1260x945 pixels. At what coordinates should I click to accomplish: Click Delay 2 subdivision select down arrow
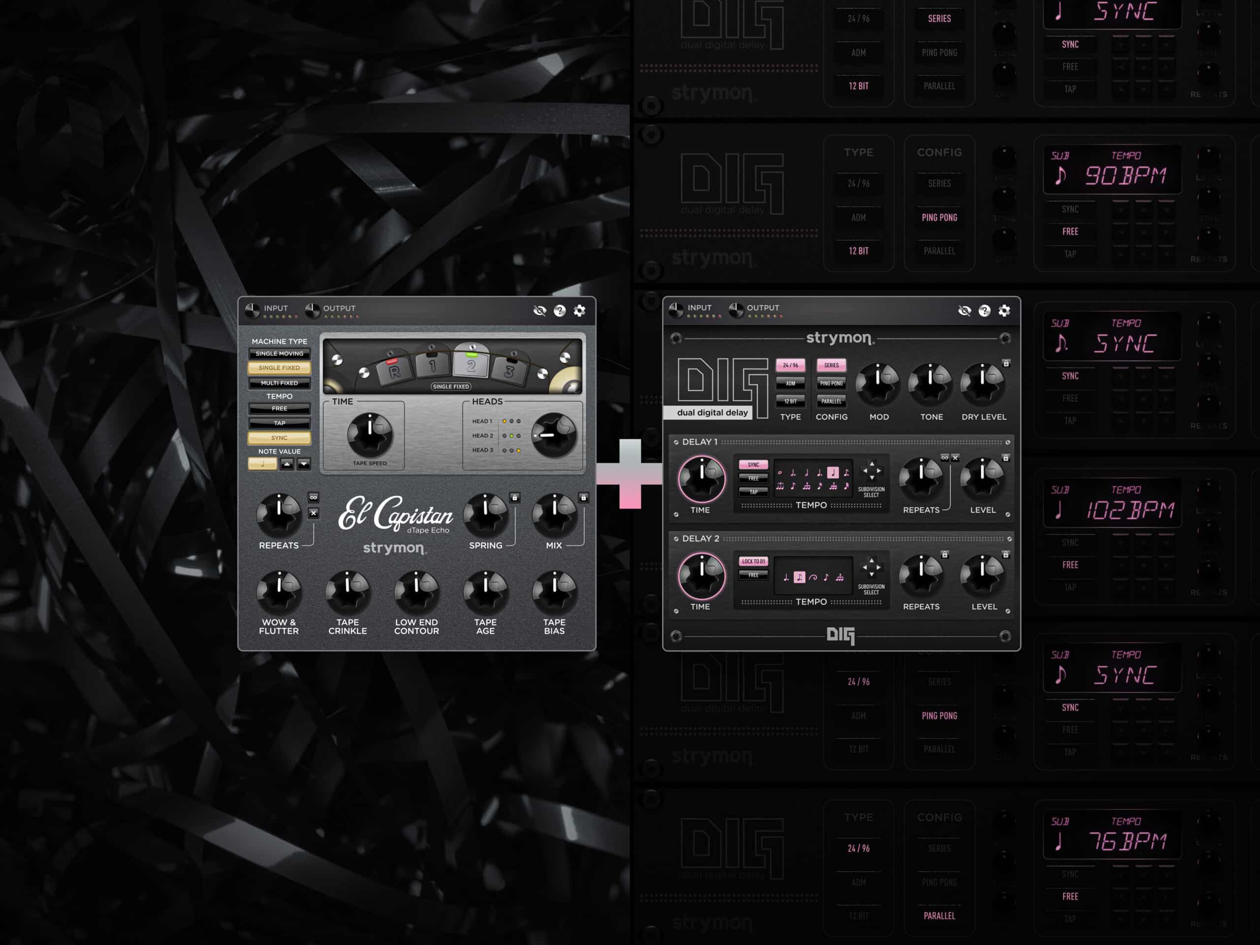click(872, 575)
